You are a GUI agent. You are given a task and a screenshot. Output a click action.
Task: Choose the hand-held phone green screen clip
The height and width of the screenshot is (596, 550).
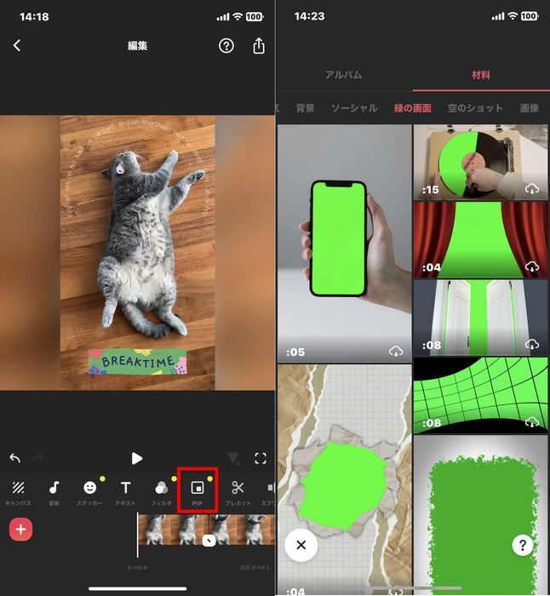344,244
